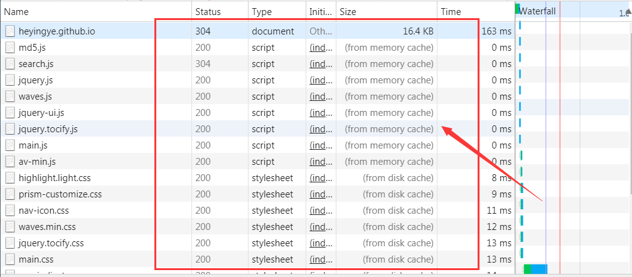Sort by the Type column header
This screenshot has height=277, width=632.
262,11
